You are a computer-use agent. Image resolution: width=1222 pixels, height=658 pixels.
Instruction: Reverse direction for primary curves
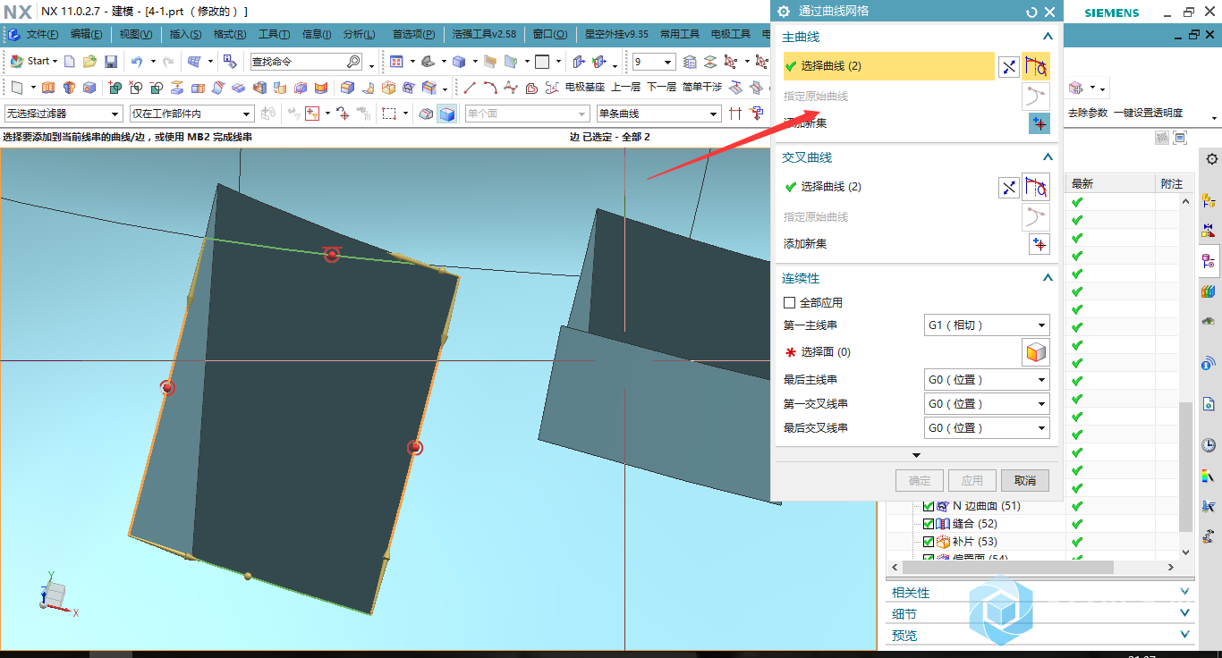pos(1009,66)
